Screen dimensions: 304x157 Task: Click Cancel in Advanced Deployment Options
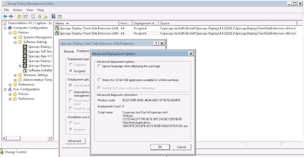coord(181,147)
